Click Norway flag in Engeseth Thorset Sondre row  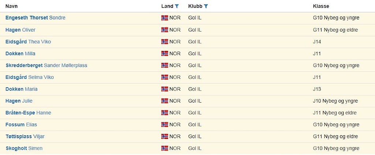point(165,18)
